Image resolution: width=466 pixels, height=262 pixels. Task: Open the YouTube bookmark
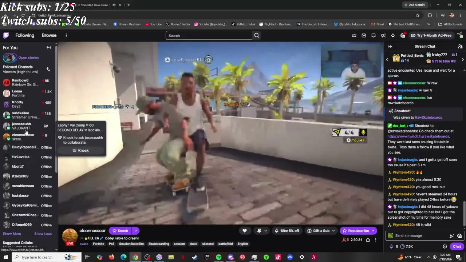(153, 24)
